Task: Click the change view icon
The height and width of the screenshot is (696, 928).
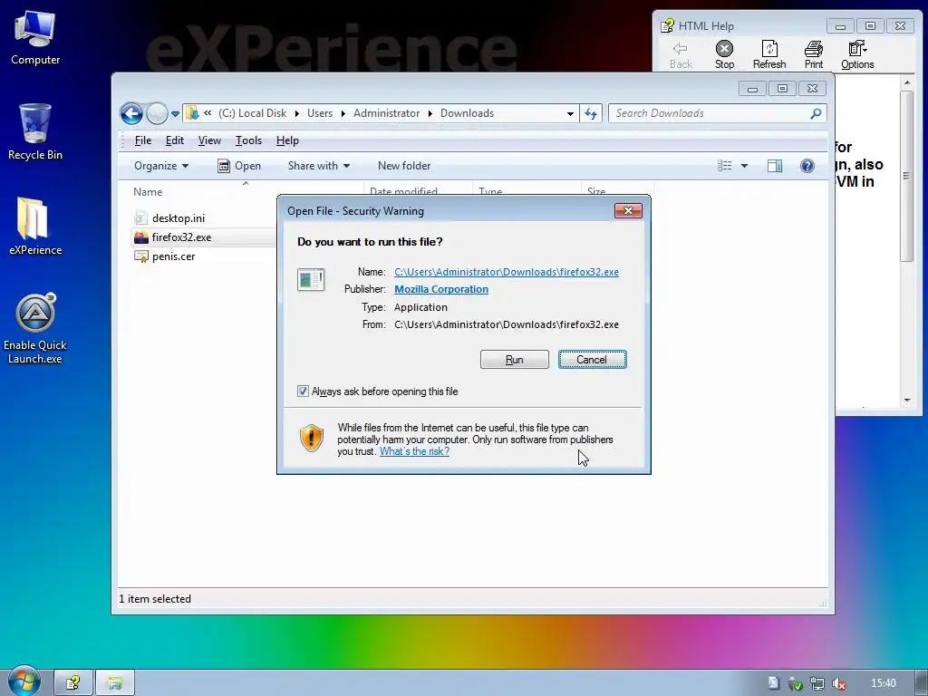Action: click(724, 166)
